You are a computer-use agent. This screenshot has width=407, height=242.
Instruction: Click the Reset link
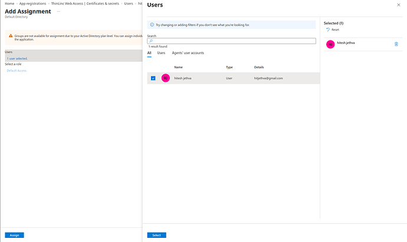tap(335, 29)
